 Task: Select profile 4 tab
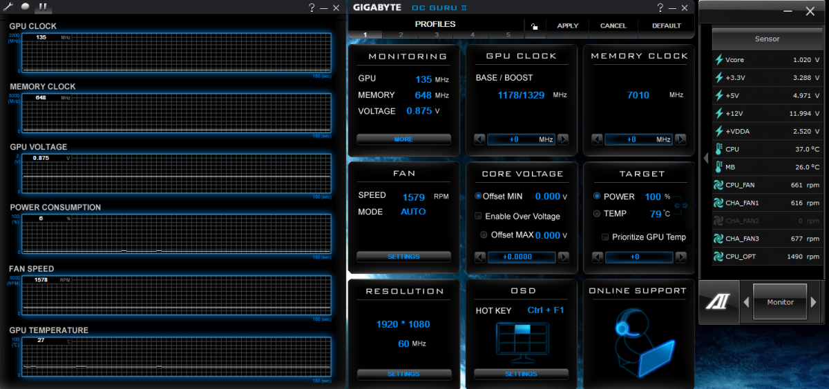click(x=473, y=34)
